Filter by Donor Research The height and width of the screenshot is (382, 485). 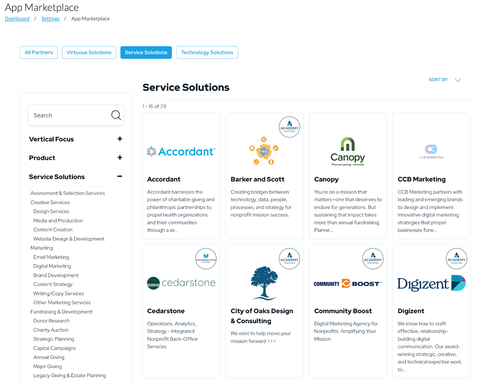coord(51,321)
